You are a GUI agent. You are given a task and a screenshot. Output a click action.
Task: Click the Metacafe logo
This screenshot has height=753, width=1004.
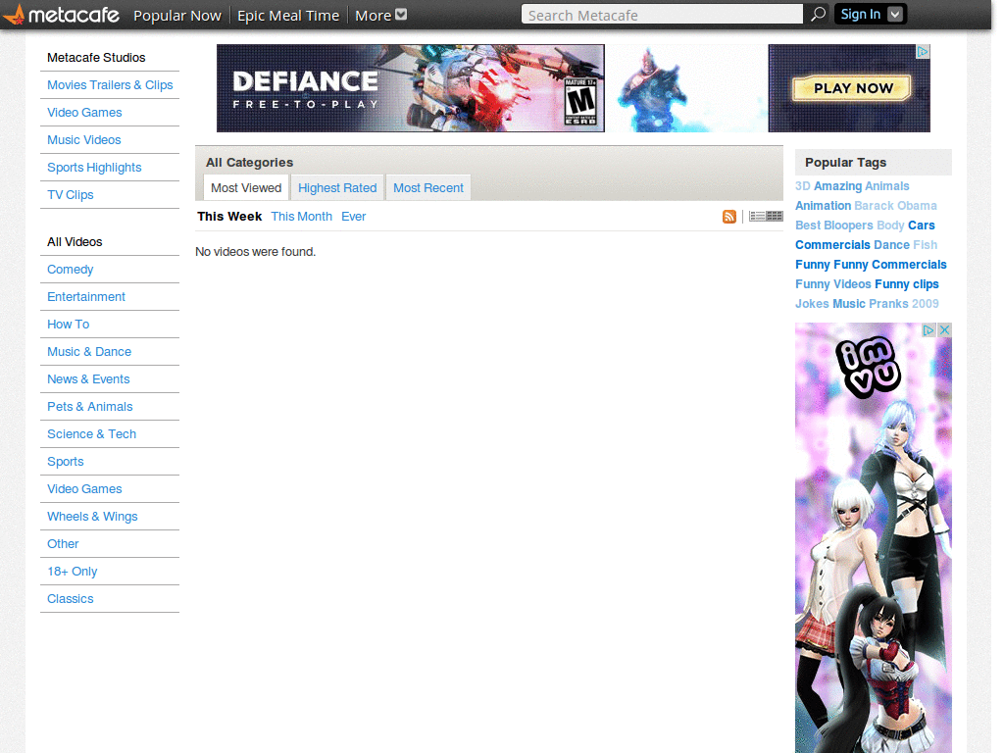[x=62, y=14]
